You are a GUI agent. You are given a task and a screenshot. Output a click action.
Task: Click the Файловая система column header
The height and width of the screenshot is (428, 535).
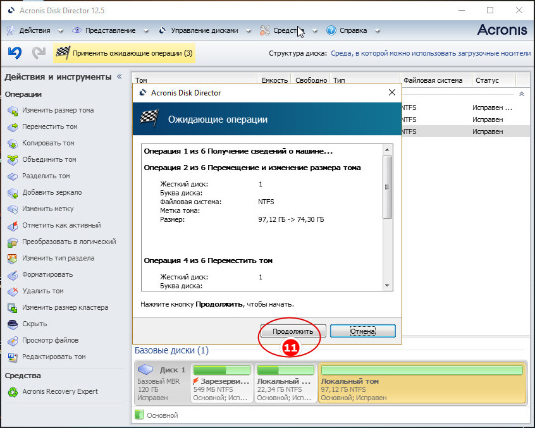[x=435, y=80]
